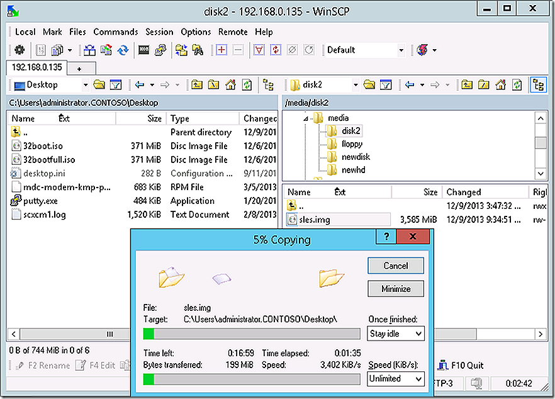Click the red plus Select Files icon
The width and height of the screenshot is (555, 399).
pos(221,50)
